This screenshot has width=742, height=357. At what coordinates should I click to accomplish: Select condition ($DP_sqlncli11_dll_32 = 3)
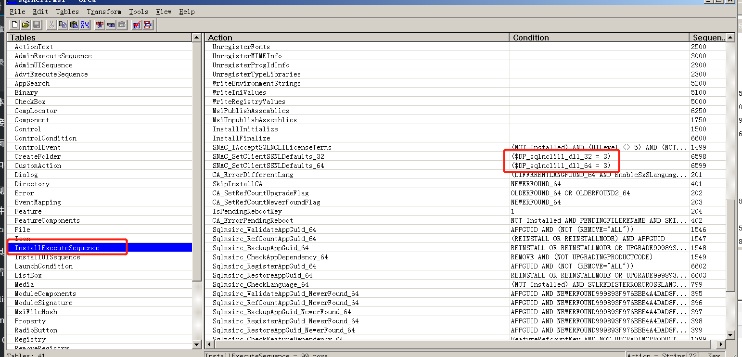[599, 156]
